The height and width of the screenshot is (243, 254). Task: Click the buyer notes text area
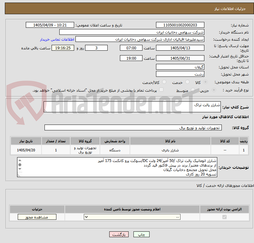coord(117,167)
